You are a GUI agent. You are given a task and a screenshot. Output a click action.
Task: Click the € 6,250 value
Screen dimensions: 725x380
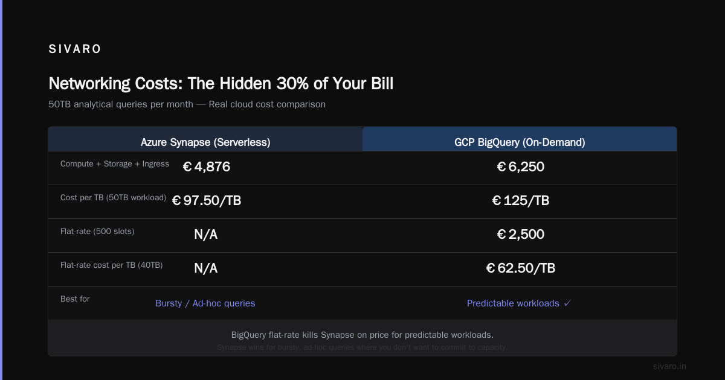pos(520,166)
